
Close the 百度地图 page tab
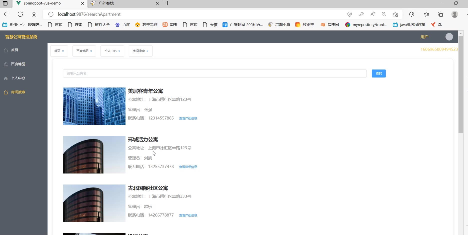point(91,51)
